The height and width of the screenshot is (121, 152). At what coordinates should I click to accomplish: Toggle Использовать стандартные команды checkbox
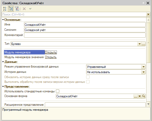(x=58, y=91)
